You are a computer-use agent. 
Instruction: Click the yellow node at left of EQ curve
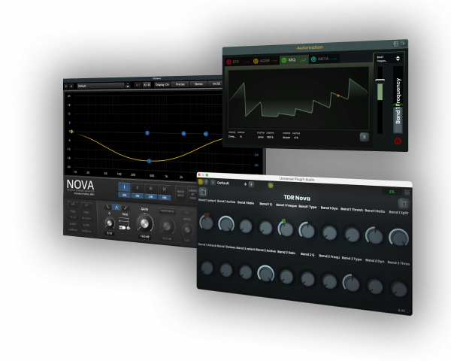71,132
